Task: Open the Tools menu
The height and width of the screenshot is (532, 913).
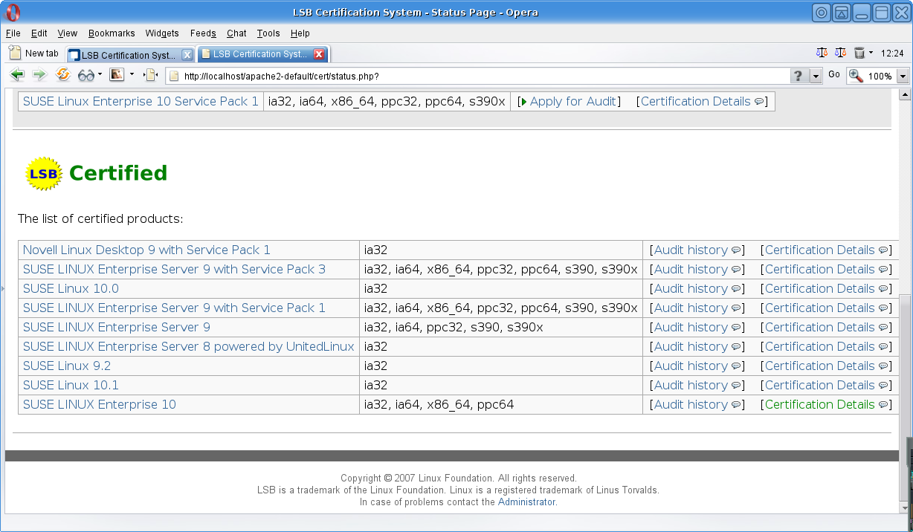Action: coord(268,33)
